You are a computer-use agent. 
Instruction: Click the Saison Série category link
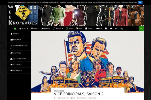[59, 91]
